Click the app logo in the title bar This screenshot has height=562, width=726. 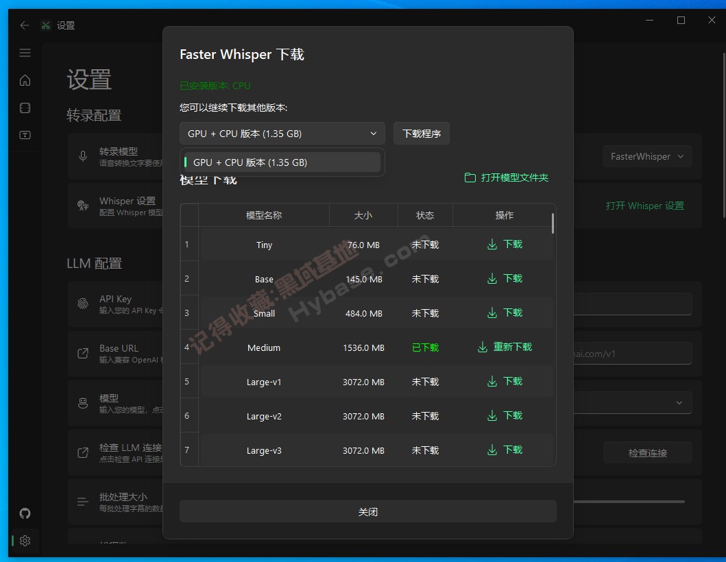(x=45, y=25)
